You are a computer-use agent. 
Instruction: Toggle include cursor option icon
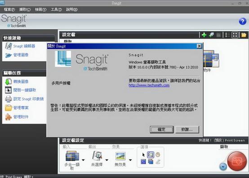click(143, 155)
